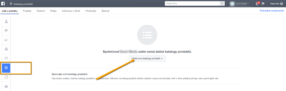Open the Žádosti tab
The width and height of the screenshot is (286, 91).
coord(105,11)
